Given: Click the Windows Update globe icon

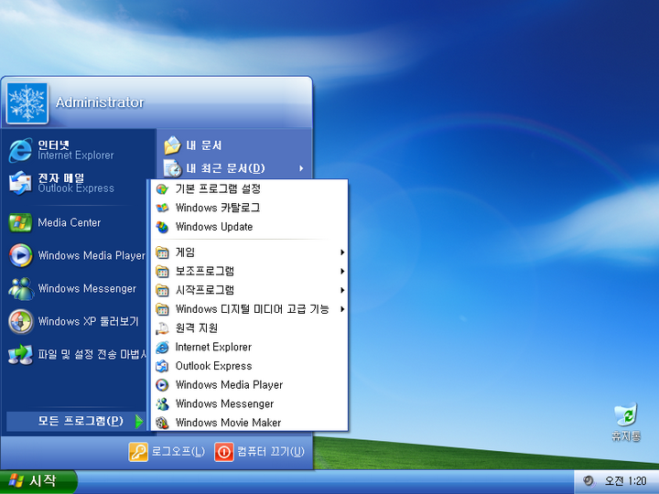Looking at the screenshot, I should [162, 227].
